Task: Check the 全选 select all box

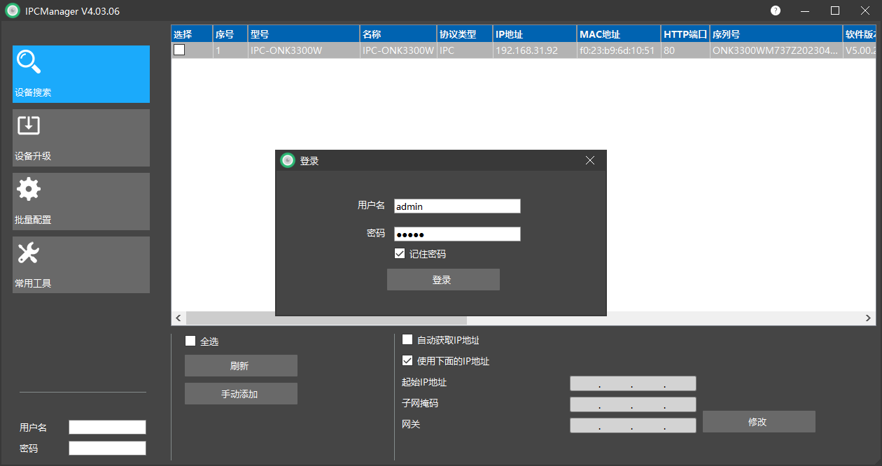Action: coord(190,341)
